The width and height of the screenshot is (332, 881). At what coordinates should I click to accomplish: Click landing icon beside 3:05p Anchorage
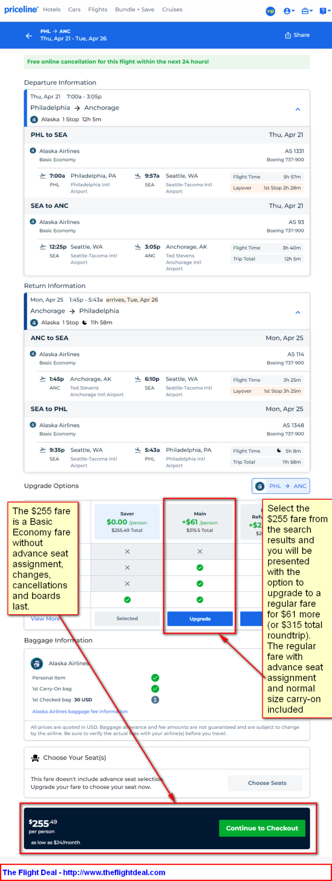[138, 246]
